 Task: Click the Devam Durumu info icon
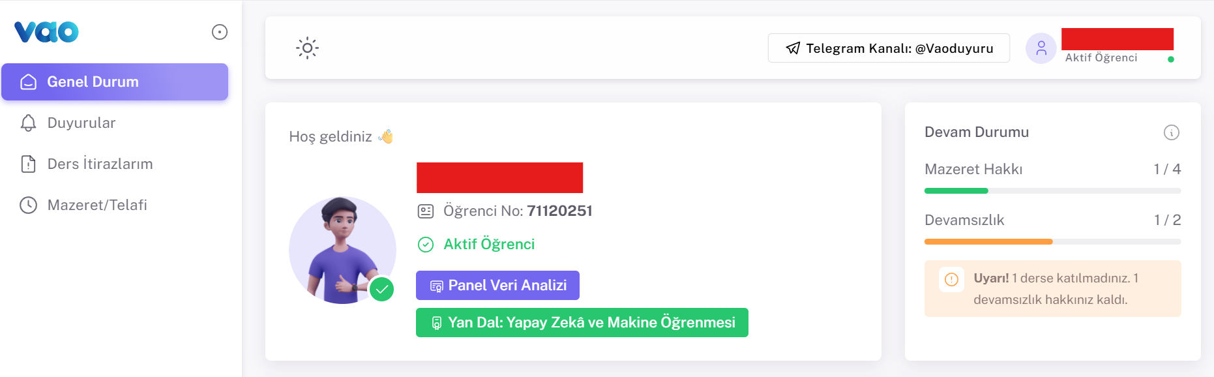click(x=1172, y=132)
